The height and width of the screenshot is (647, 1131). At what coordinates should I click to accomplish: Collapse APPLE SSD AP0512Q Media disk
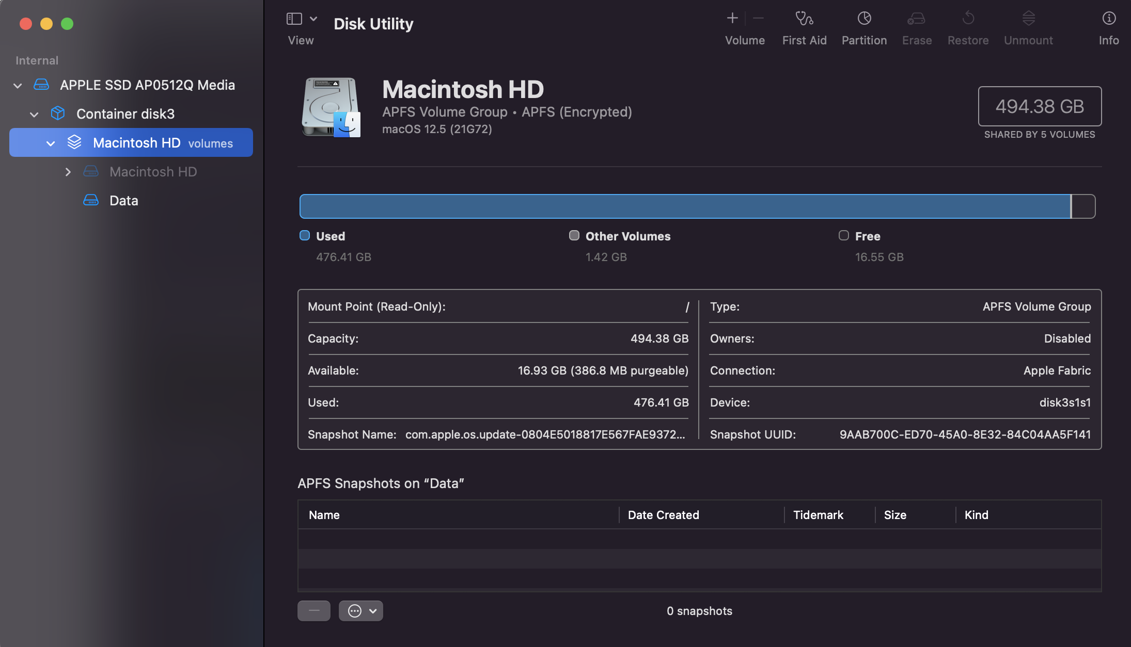click(18, 86)
